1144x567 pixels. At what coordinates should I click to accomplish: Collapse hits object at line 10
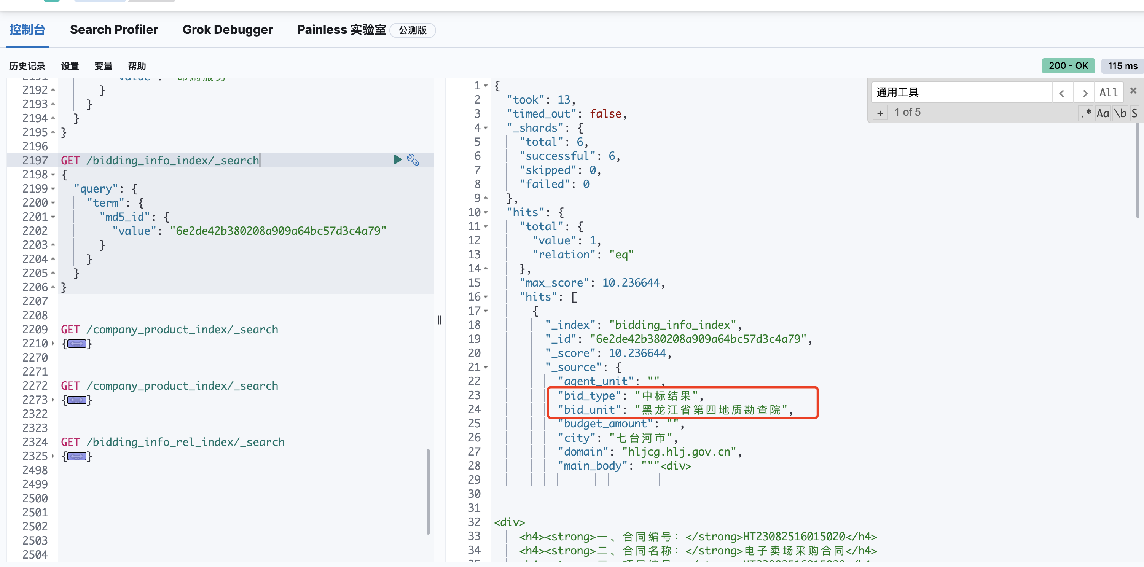(x=485, y=212)
